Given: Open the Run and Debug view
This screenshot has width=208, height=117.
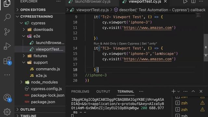Looking at the screenshot, I should [x=7, y=46].
